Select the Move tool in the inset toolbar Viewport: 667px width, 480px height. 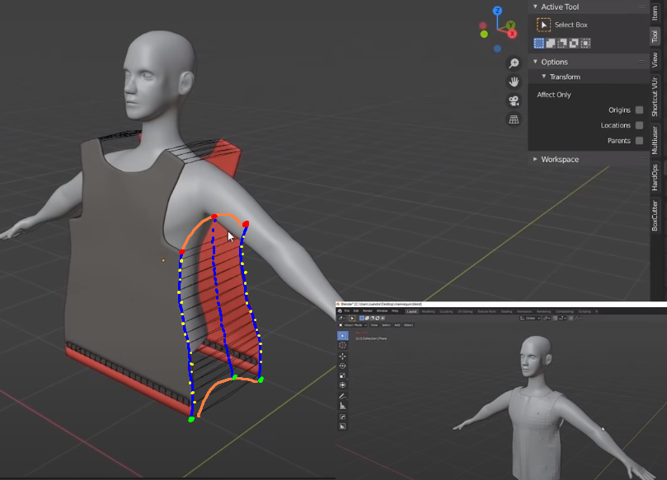tap(342, 356)
